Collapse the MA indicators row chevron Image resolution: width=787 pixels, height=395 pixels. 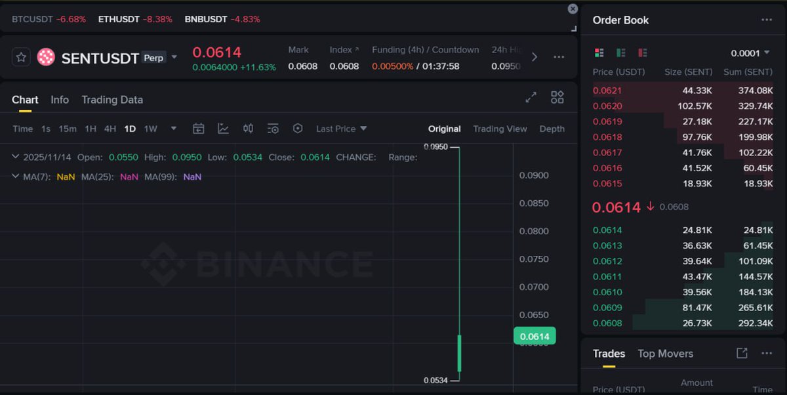(x=14, y=175)
